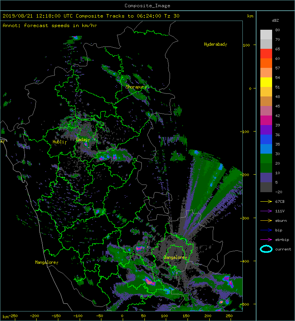This screenshot has width=295, height=321.
Task: Click the dBZ colorbar heading
Action: pos(275,21)
